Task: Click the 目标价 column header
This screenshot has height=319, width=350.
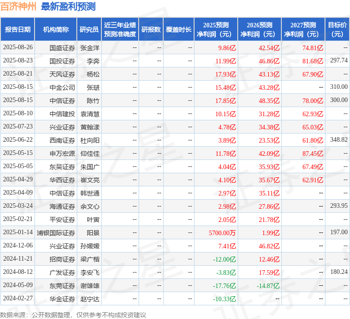Action: coord(337,29)
